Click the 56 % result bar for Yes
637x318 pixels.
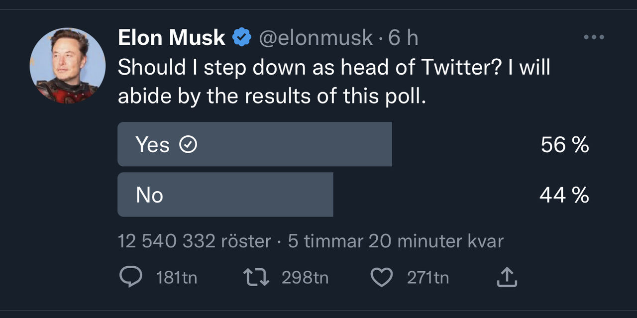[x=564, y=145]
